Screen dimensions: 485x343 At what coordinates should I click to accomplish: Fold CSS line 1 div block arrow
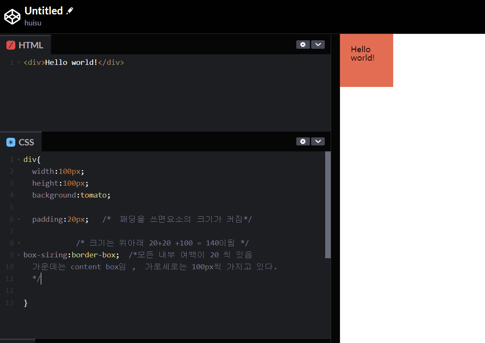(19, 160)
